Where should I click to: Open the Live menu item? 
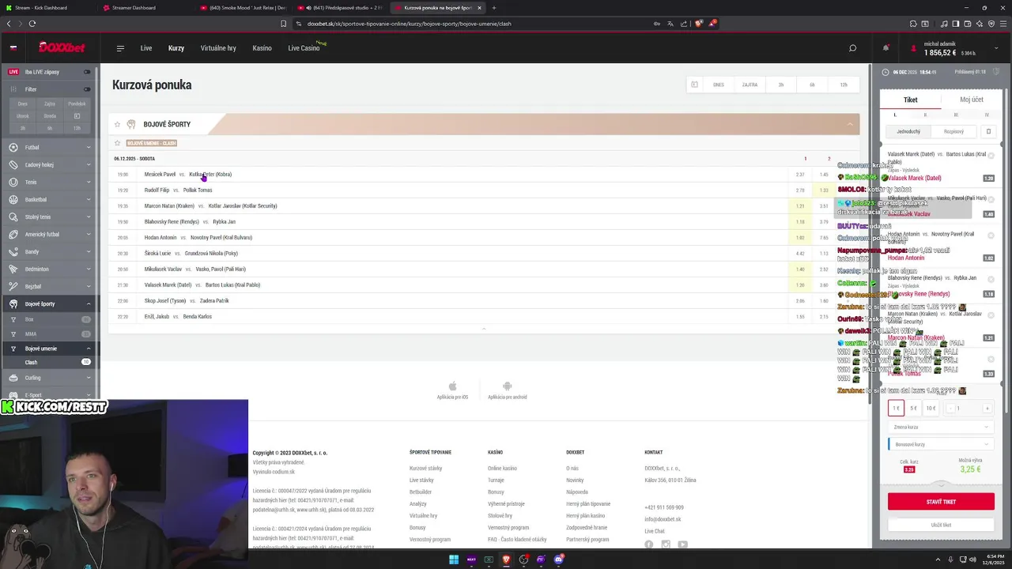point(146,48)
